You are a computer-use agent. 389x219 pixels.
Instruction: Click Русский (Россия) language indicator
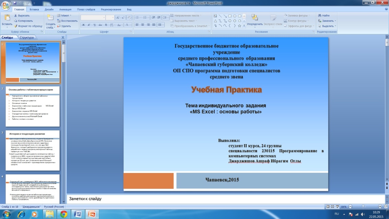point(54,207)
